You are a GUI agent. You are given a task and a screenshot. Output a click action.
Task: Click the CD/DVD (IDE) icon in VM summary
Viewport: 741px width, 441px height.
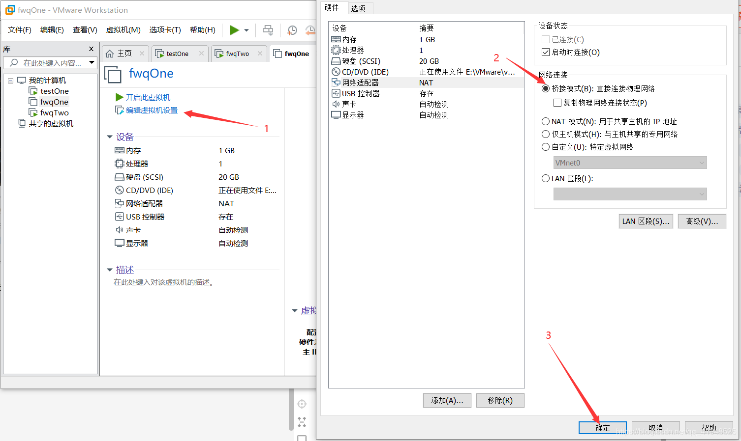click(119, 190)
